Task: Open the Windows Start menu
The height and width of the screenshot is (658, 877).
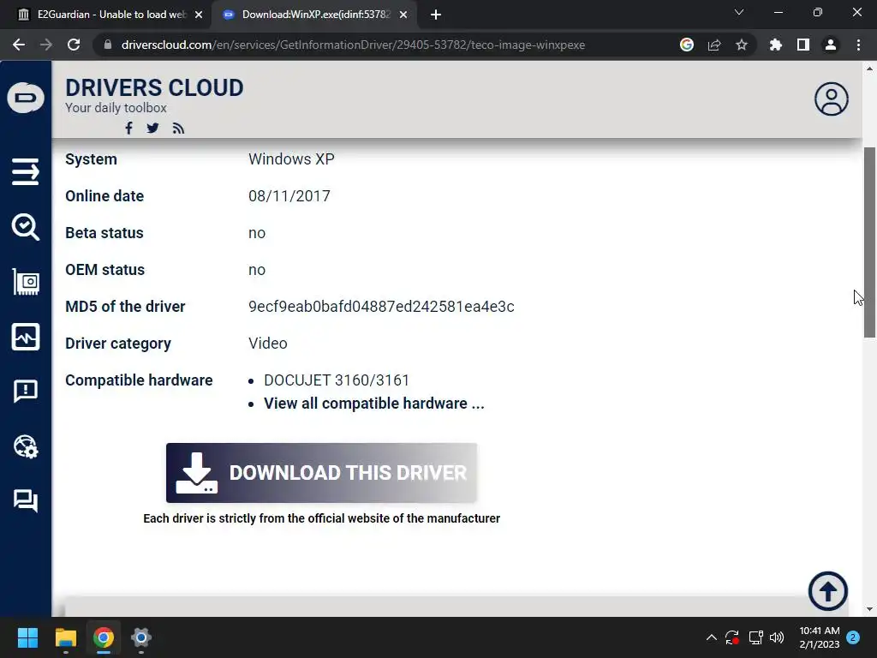Action: [x=27, y=637]
